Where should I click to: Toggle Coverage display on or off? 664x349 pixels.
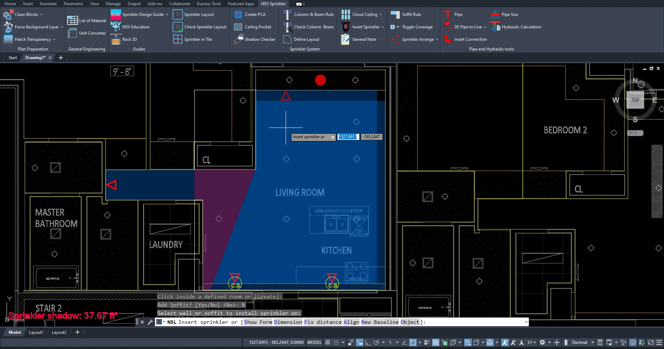point(412,27)
